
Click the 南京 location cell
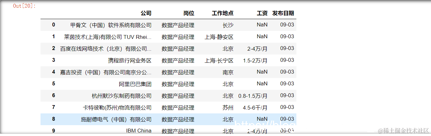[x=228, y=72]
